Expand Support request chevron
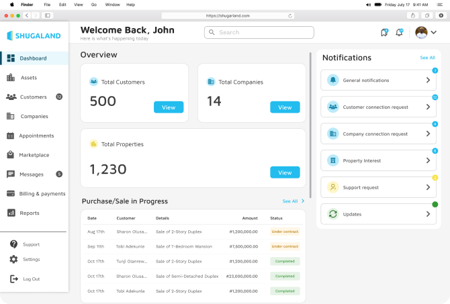Image resolution: width=450 pixels, height=304 pixels. point(428,187)
